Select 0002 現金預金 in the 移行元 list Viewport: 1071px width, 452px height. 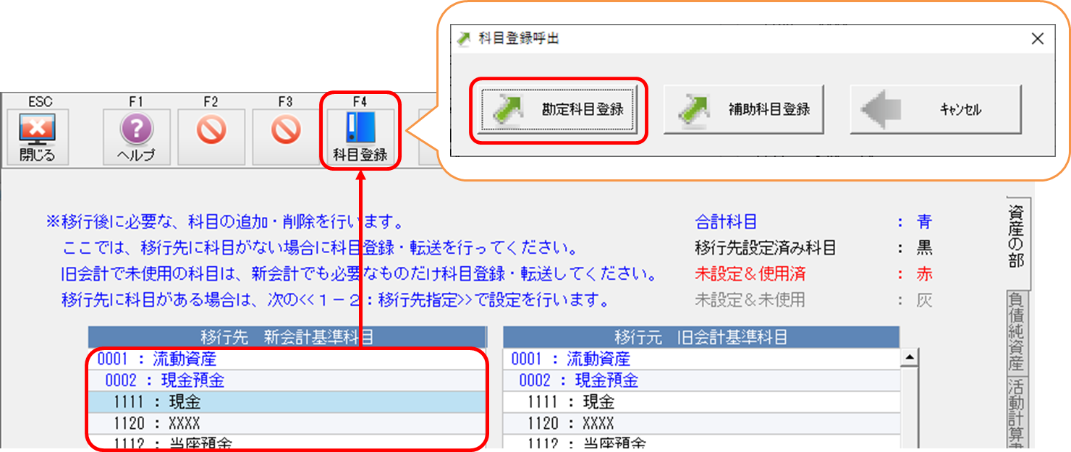(x=700, y=380)
